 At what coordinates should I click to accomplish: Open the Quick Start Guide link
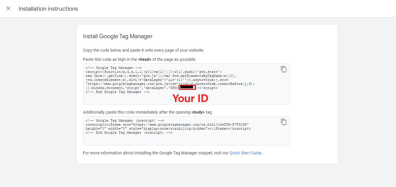point(245,153)
